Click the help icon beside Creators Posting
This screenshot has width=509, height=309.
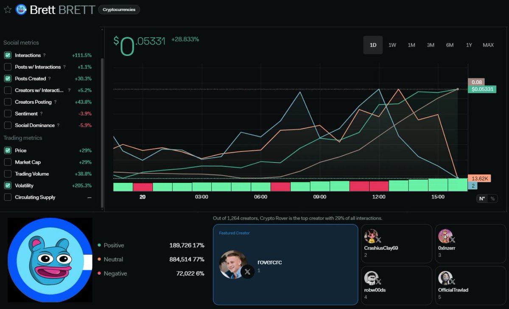click(x=55, y=102)
